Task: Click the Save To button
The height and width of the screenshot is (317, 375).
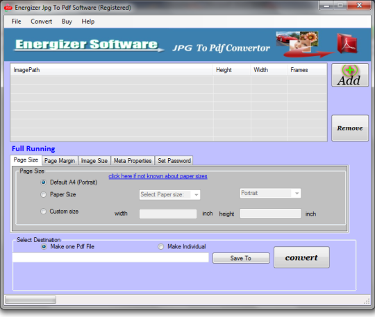Action: point(241,258)
